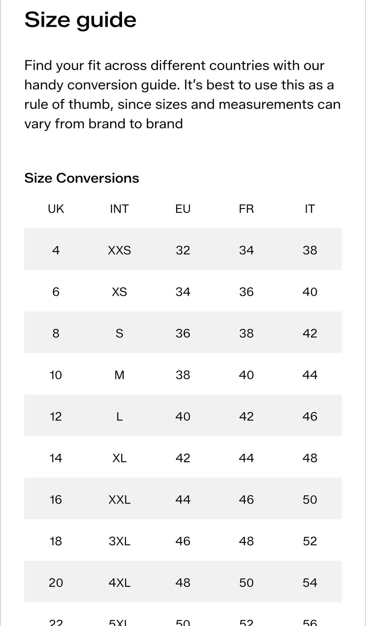Click the EU column header

tap(183, 209)
